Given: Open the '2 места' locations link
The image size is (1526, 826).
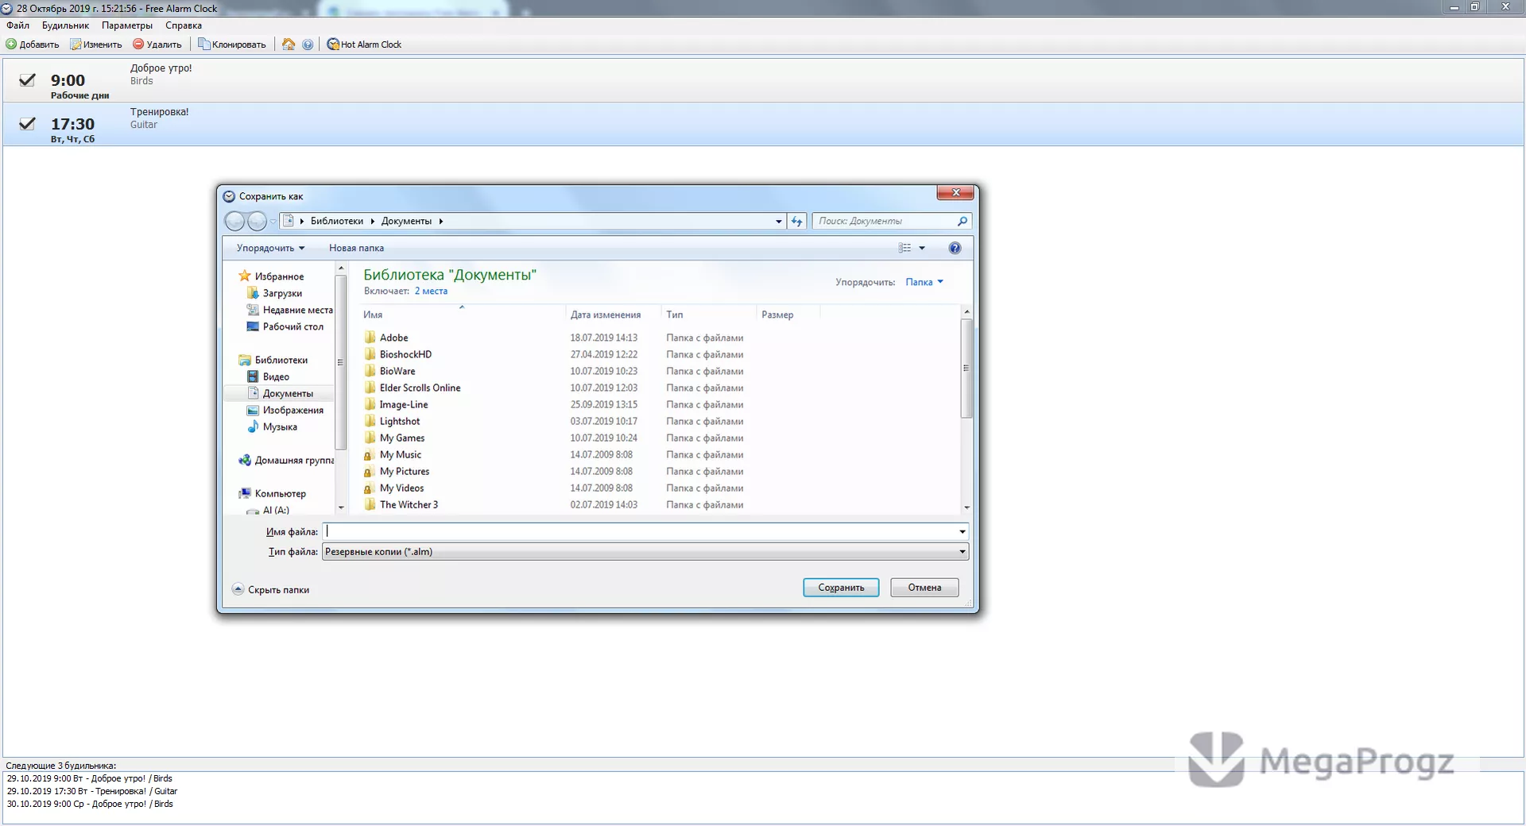Looking at the screenshot, I should point(431,291).
